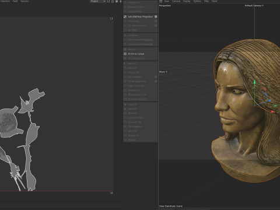Screen dimensions: 280x210
Task: Open options icon beside UV Rectangularize
Action: (x=156, y=81)
